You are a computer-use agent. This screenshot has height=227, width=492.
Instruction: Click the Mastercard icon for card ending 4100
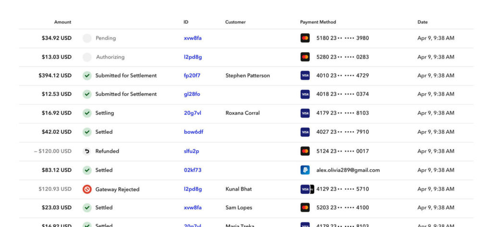coord(305,207)
